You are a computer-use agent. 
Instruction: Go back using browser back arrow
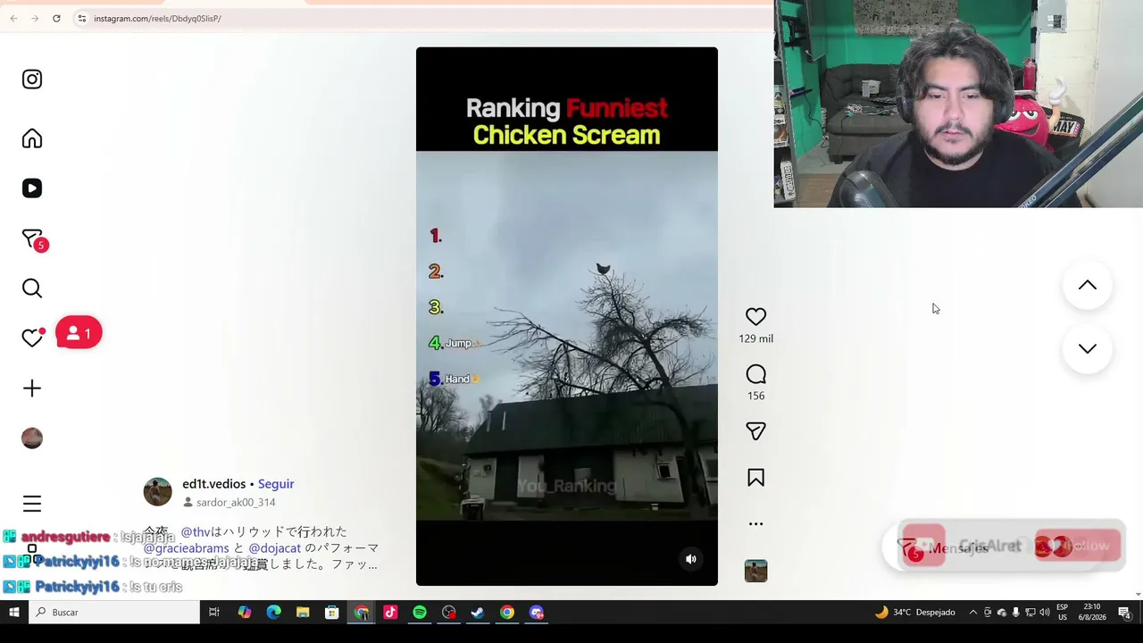click(x=13, y=18)
